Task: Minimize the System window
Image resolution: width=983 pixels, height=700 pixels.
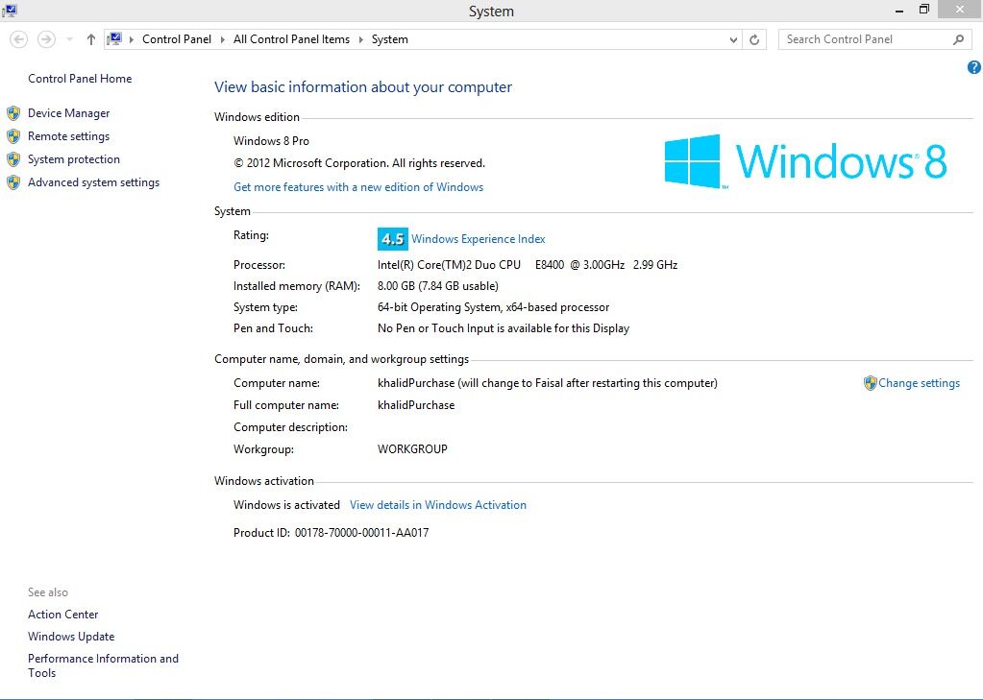Action: [899, 10]
